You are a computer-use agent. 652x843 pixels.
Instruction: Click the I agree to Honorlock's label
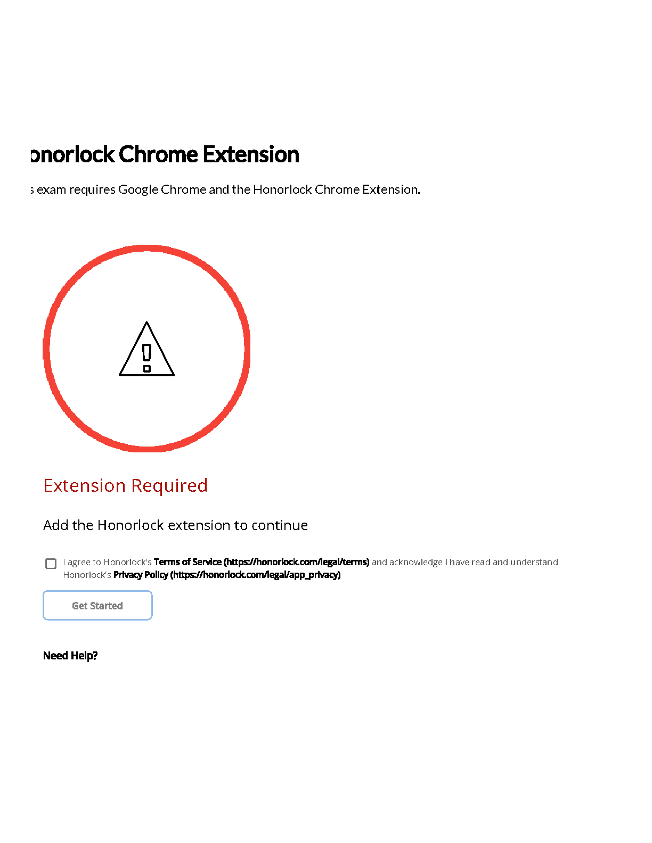pos(108,562)
